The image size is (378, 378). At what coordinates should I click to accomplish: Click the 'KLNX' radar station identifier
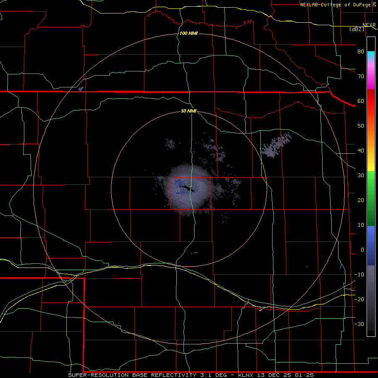coord(245,375)
